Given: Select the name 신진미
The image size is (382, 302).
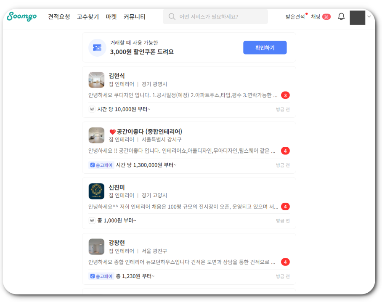Looking at the screenshot, I should point(117,187).
